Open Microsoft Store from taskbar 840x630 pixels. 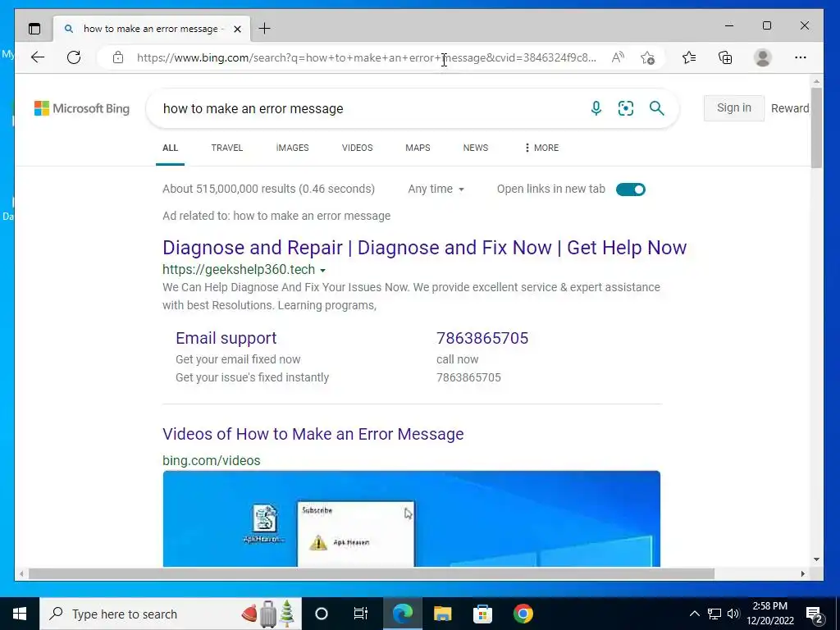(x=482, y=614)
